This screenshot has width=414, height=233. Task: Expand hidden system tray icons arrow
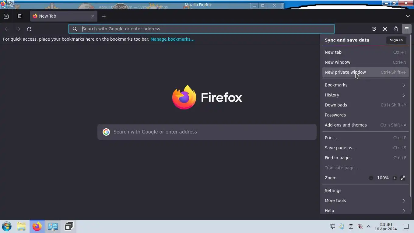tap(369, 226)
